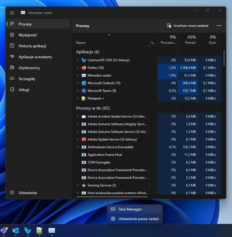Open Microsoft Teams from the taskbar

(4, 230)
